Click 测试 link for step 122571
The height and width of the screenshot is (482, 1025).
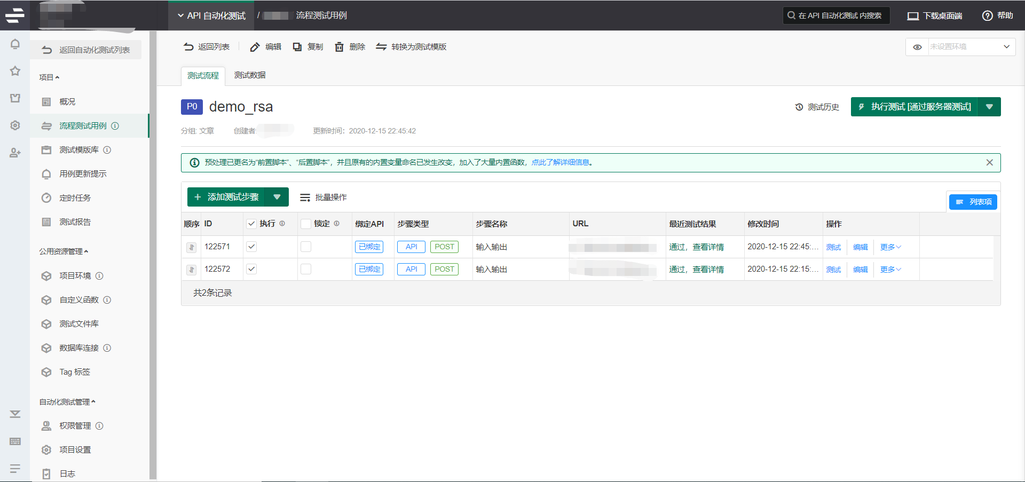pos(833,247)
